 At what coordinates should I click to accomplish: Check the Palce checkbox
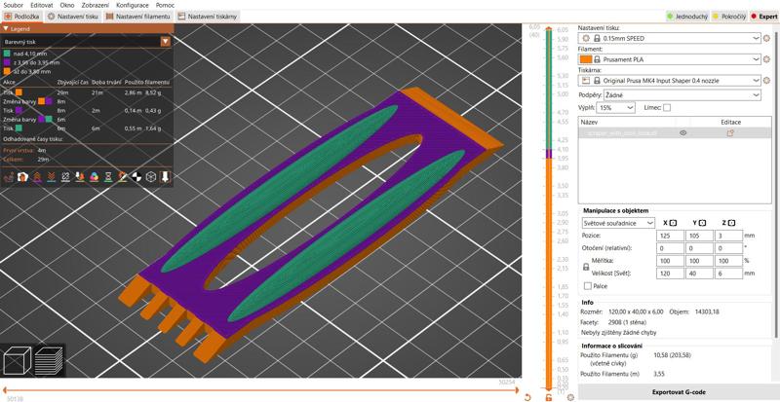point(588,286)
